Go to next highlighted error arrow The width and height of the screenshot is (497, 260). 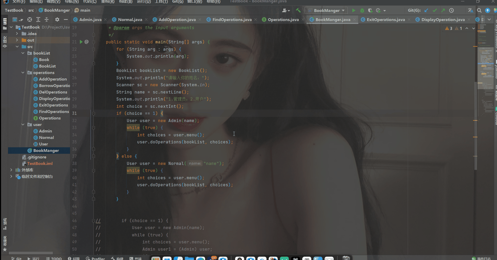point(474,28)
